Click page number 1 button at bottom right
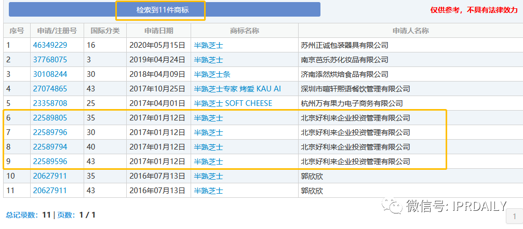The height and width of the screenshot is (229, 523). click(x=514, y=217)
